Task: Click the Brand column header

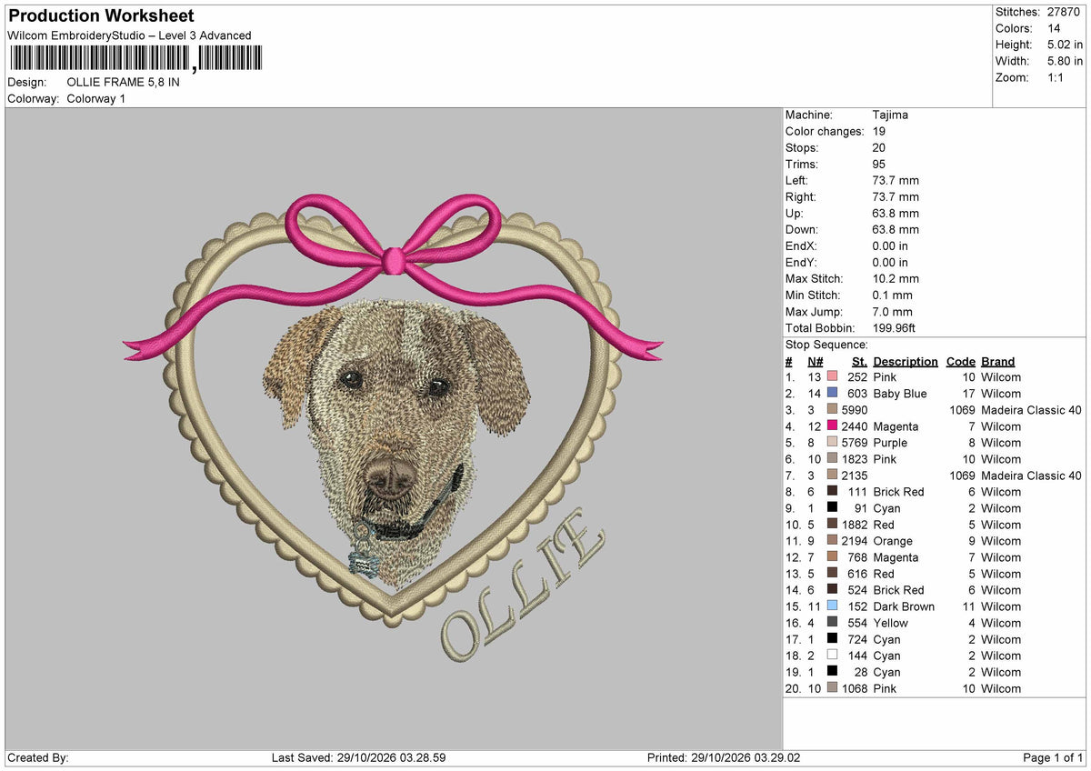Action: pyautogui.click(x=997, y=362)
